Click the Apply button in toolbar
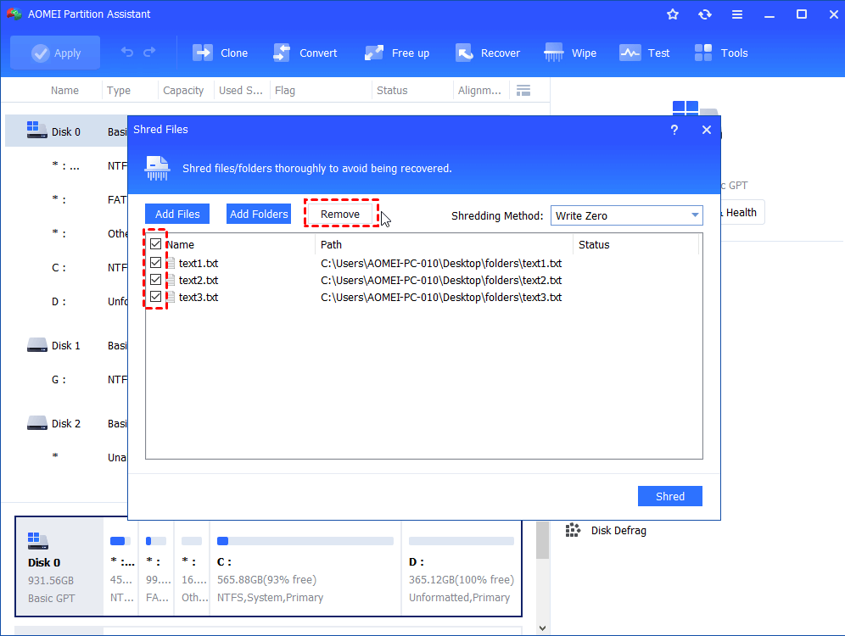This screenshot has height=636, width=845. (55, 53)
